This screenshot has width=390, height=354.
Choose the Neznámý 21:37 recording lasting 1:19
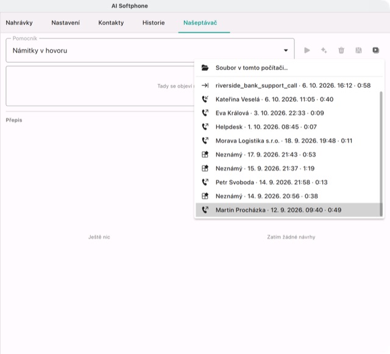288,168
